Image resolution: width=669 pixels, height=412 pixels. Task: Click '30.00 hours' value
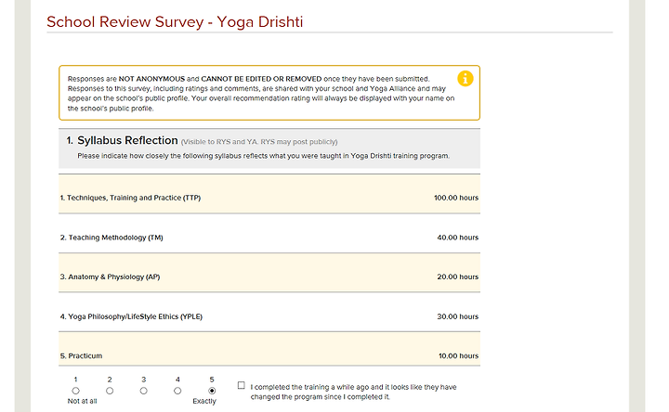457,316
